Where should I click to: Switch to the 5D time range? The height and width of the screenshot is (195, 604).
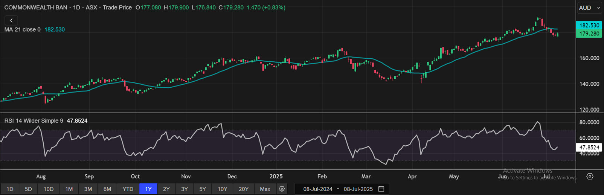pyautogui.click(x=28, y=189)
